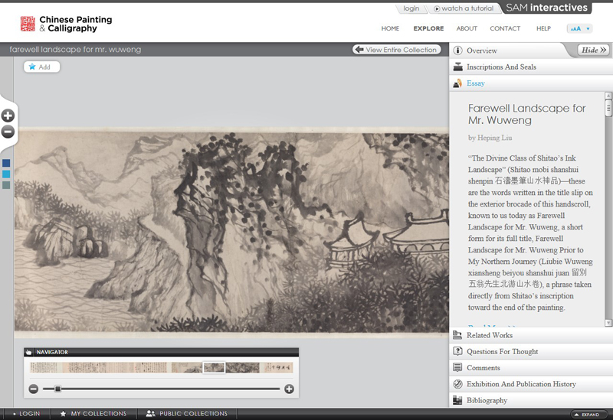Open the HELP menu item
This screenshot has width=613, height=420.
(x=543, y=28)
